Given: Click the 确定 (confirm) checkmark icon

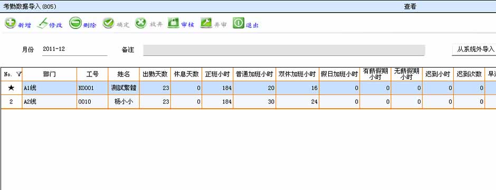Looking at the screenshot, I should [109, 23].
